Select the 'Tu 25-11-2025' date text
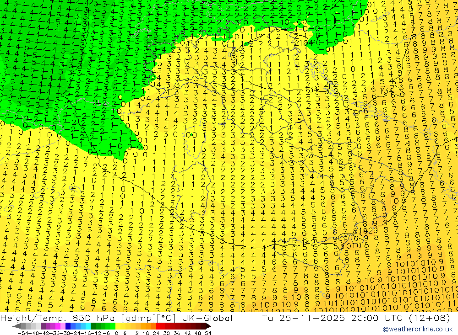Image resolution: width=458 pixels, height=335 pixels. 304,318
